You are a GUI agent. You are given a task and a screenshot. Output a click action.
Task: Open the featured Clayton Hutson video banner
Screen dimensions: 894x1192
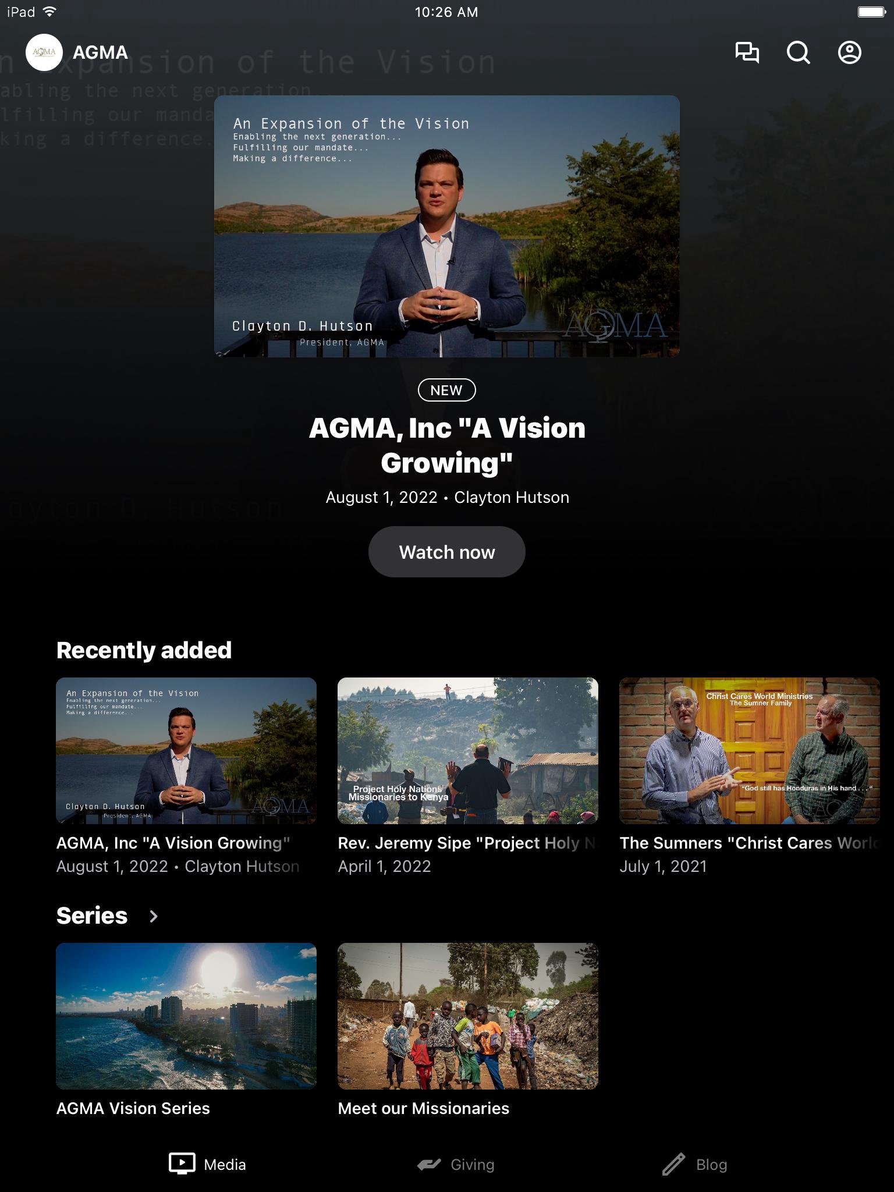446,226
